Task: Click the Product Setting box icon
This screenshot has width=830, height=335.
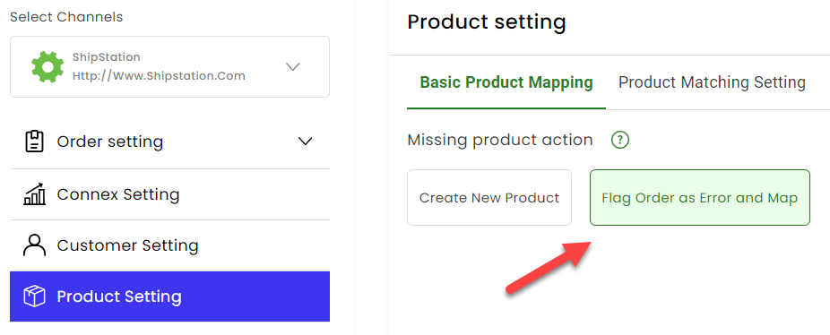Action: (35, 296)
